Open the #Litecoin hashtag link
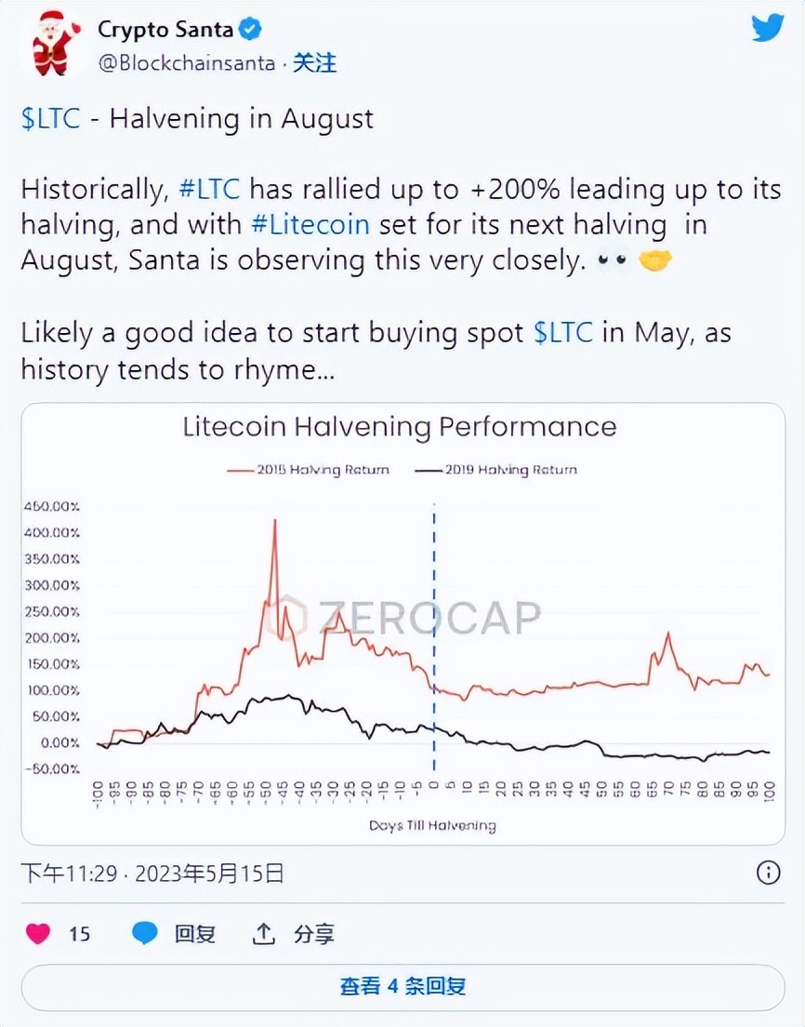Image resolution: width=805 pixels, height=1027 pixels. pos(310,225)
